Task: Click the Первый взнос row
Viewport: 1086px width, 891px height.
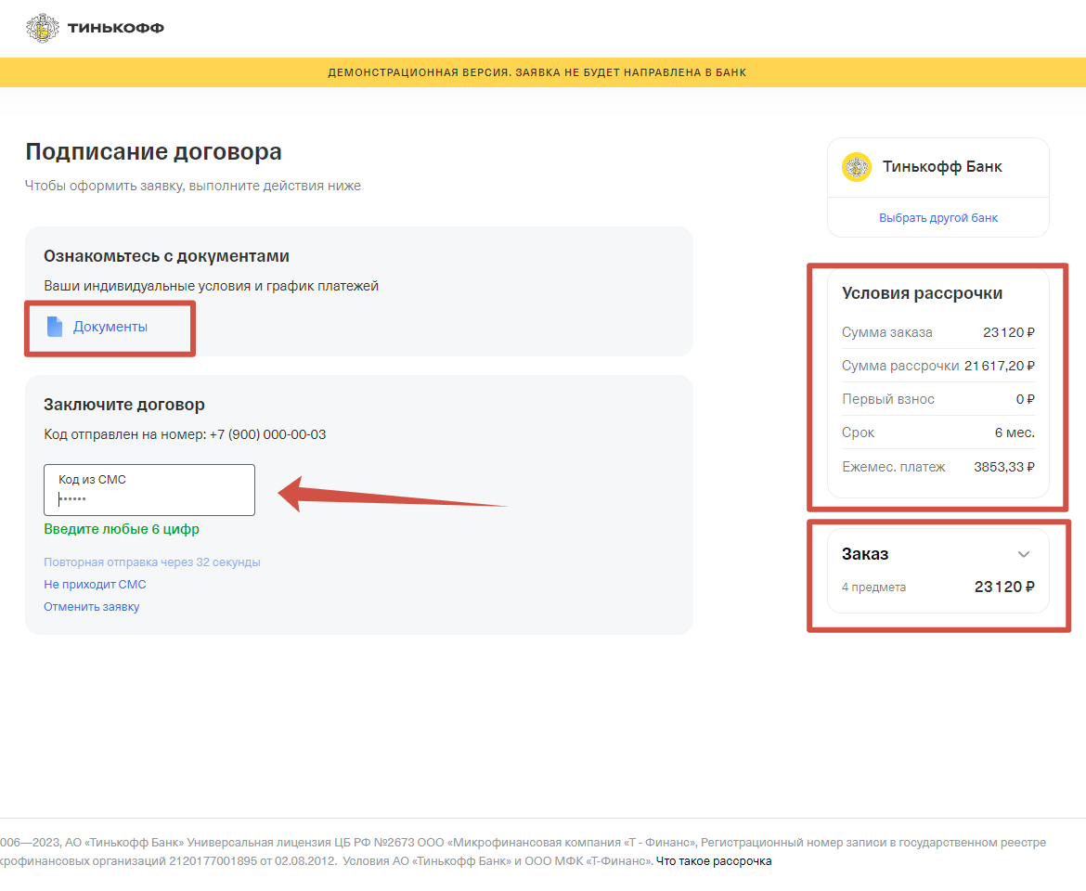Action: point(937,399)
